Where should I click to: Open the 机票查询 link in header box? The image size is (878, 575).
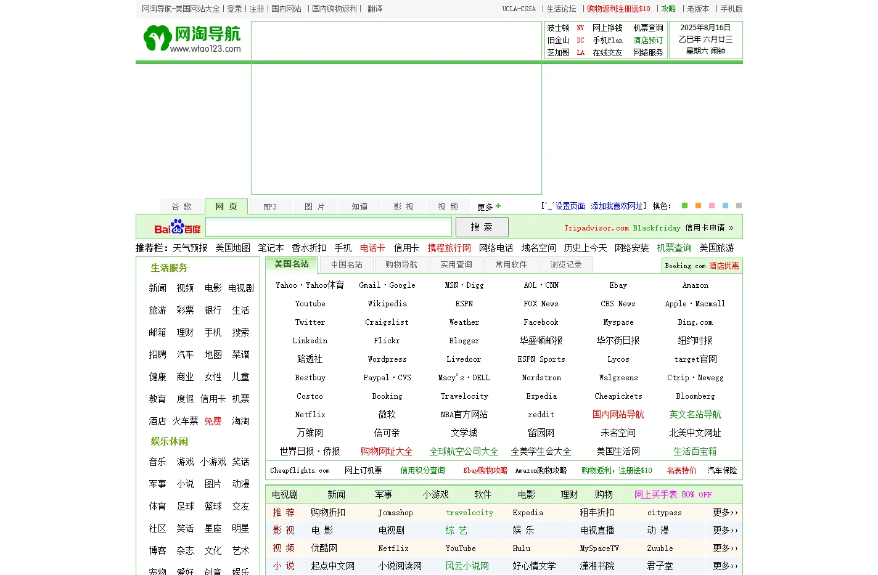coord(648,28)
